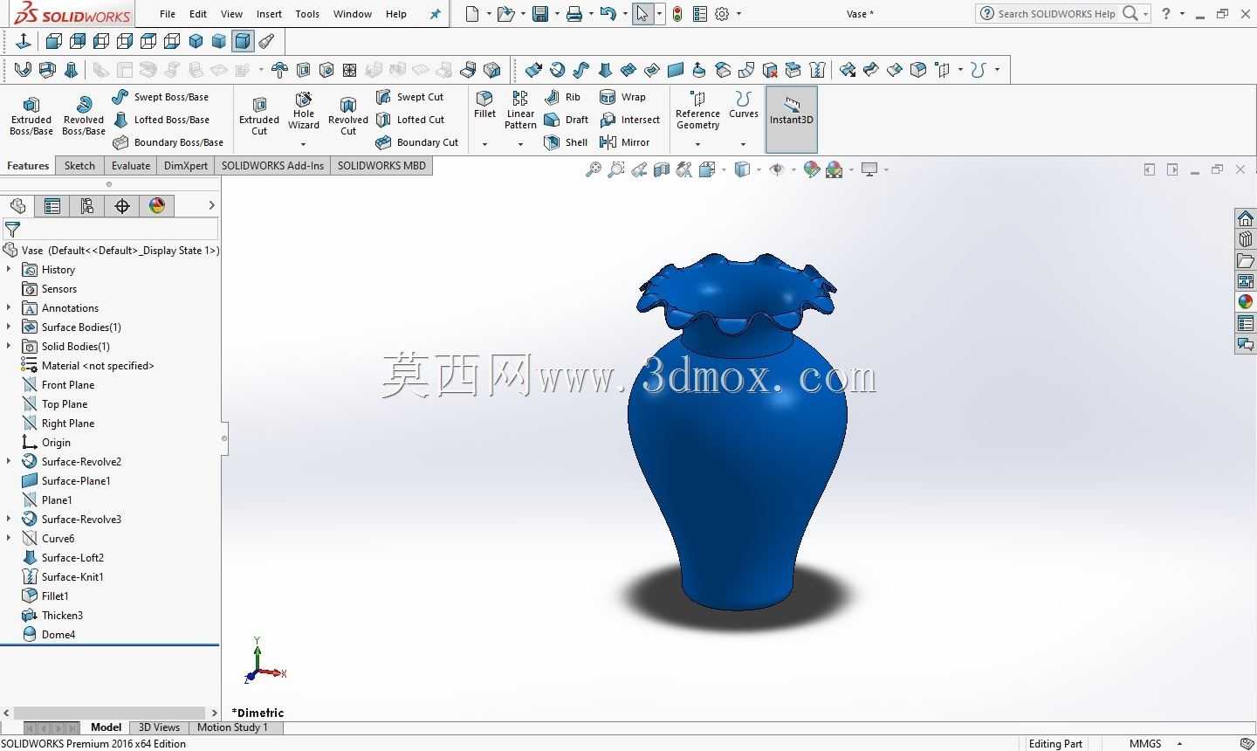Open Reference Geometry tool

click(697, 110)
